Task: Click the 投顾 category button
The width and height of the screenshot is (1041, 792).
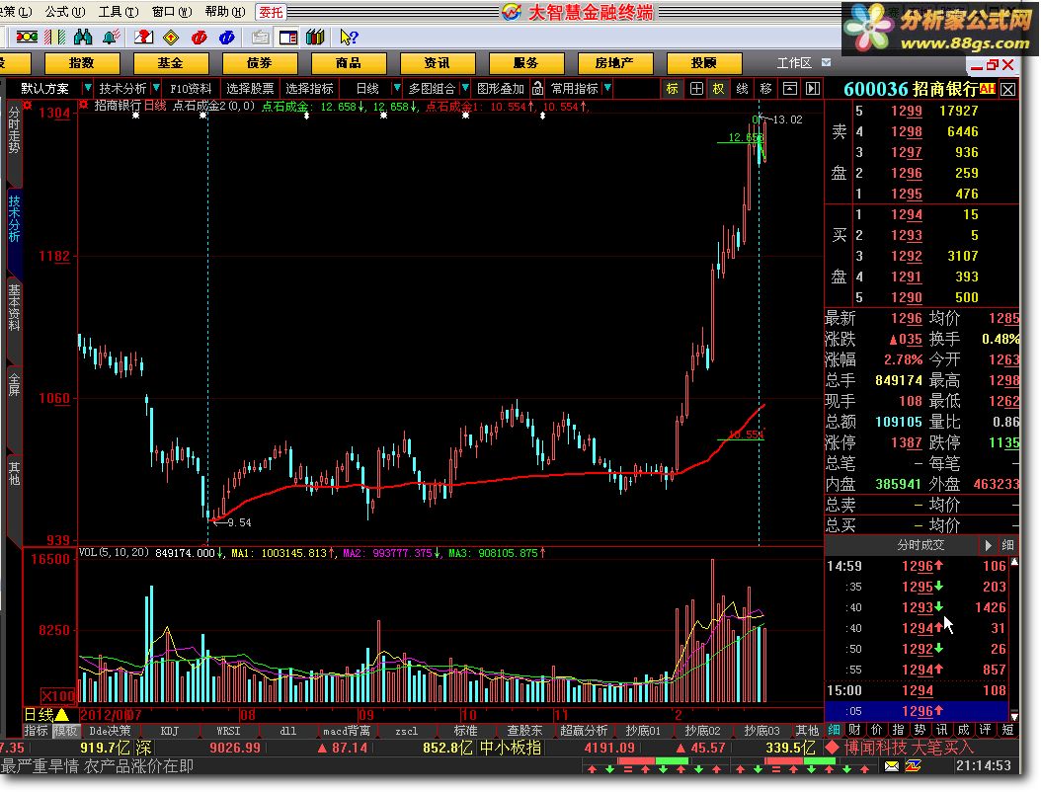Action: pos(704,63)
